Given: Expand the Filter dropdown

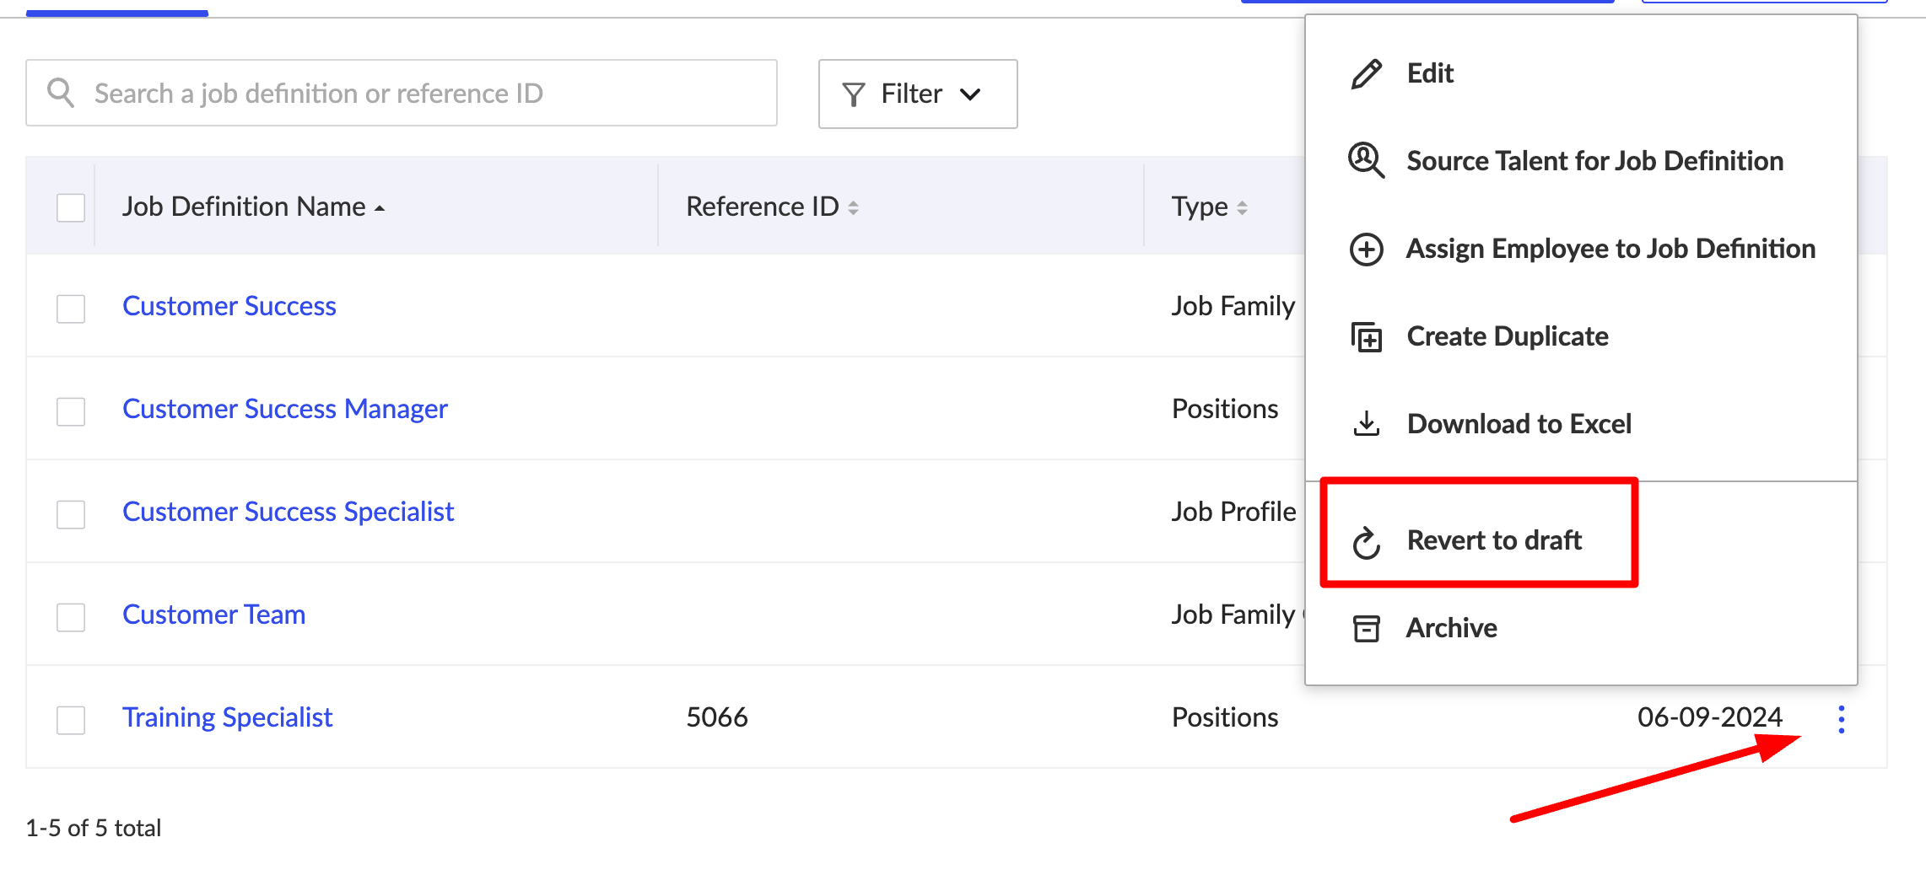Looking at the screenshot, I should pos(917,94).
